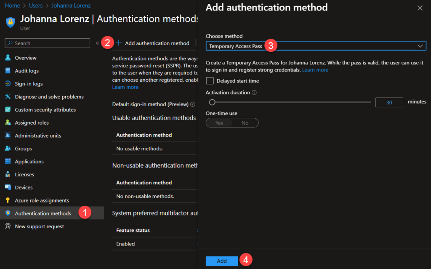The width and height of the screenshot is (431, 269).
Task: Open Applications in the user menu
Action: (x=29, y=162)
